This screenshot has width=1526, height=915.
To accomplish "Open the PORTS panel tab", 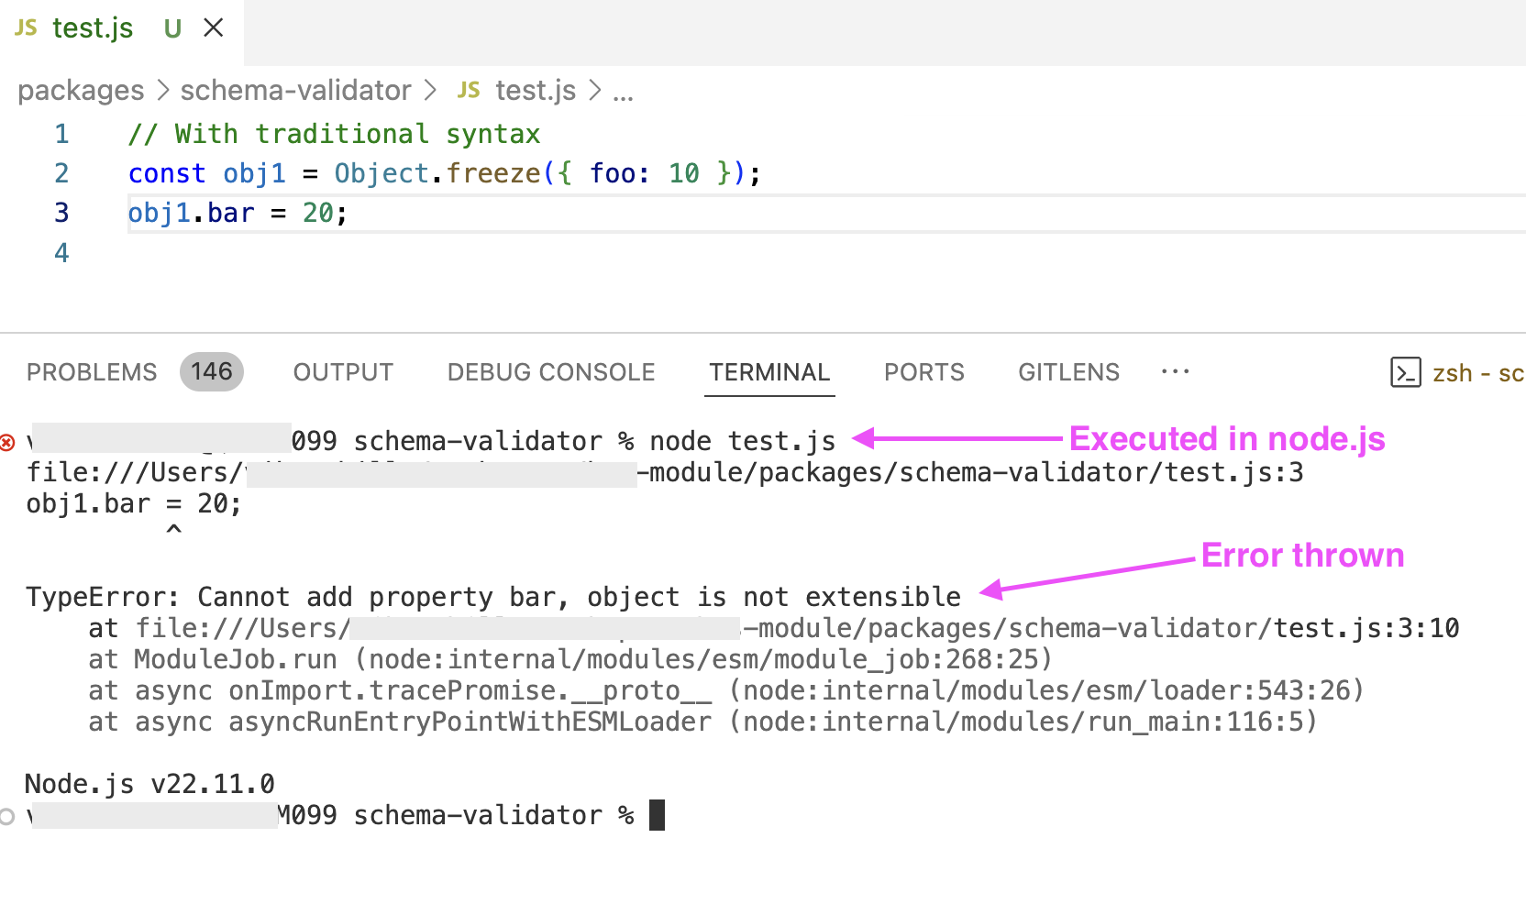I will (x=923, y=371).
